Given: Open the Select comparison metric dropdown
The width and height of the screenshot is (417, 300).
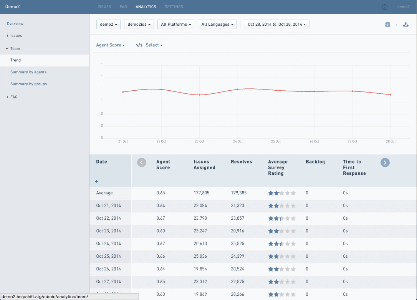Looking at the screenshot, I should point(154,45).
